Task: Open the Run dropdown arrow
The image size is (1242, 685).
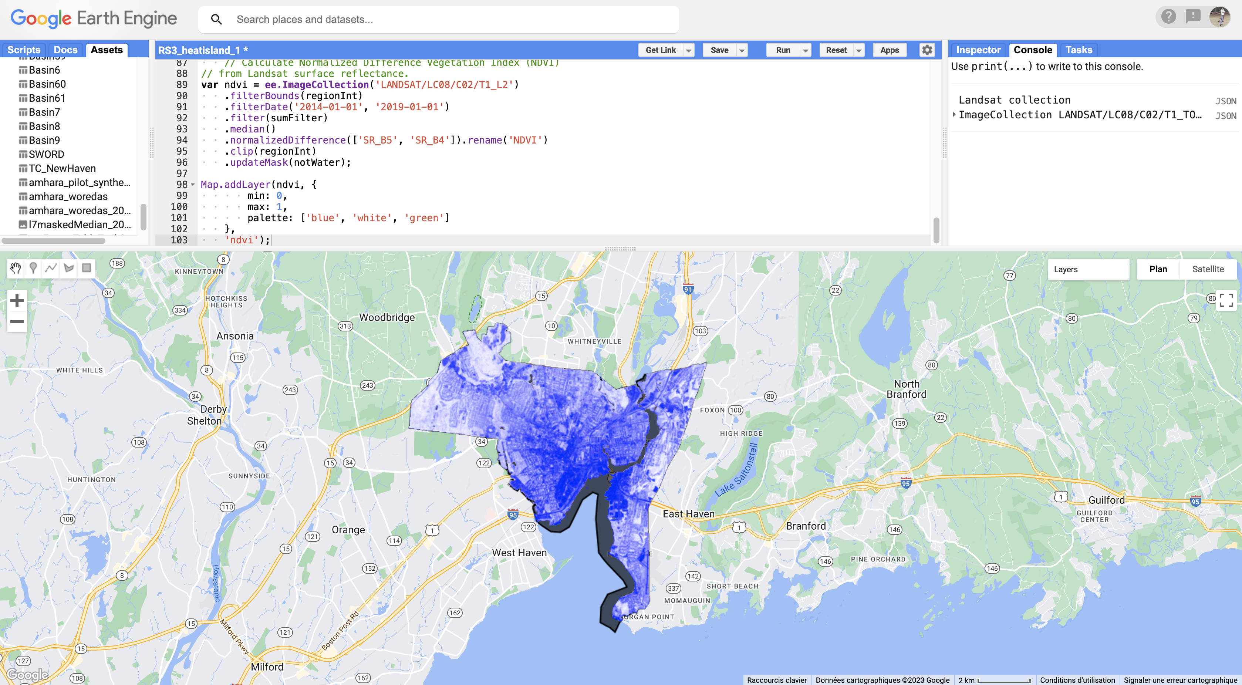Action: click(805, 50)
